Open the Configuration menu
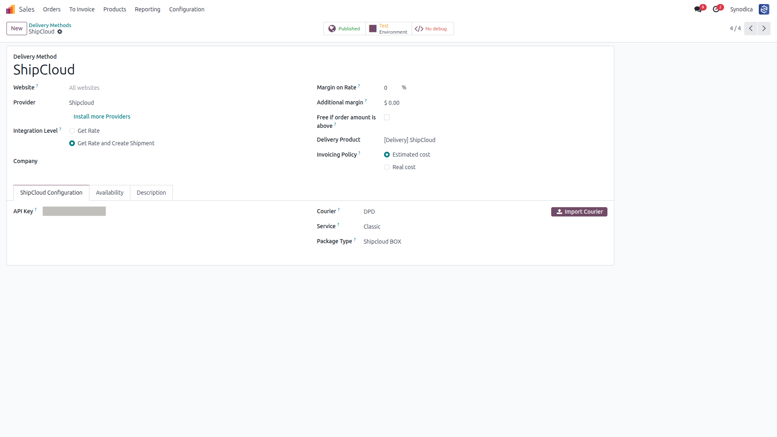This screenshot has height=437, width=777. (x=187, y=9)
